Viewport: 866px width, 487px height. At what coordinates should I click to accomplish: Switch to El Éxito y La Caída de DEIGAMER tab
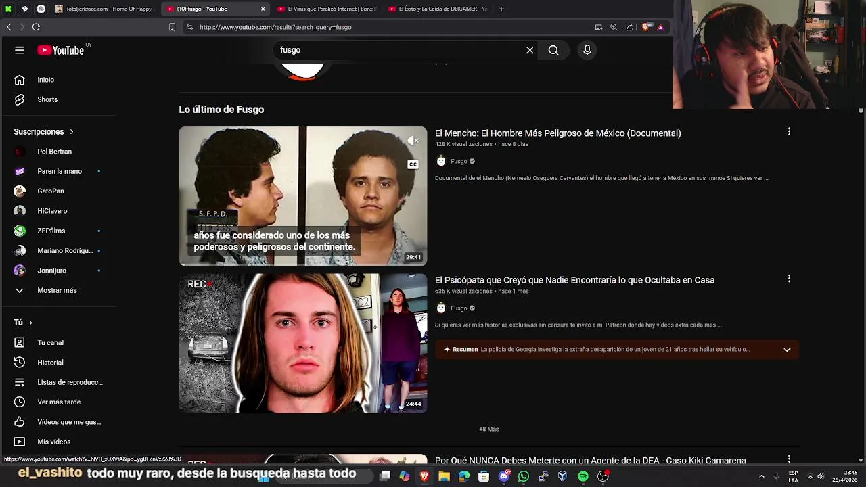(438, 9)
